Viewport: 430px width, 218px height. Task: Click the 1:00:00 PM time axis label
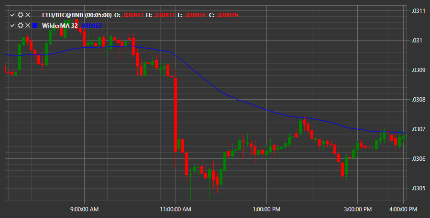pos(266,209)
